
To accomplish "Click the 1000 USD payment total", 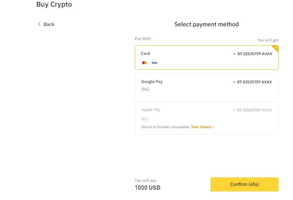I will [x=148, y=188].
